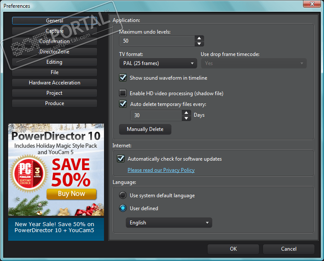Close the Preferences window
This screenshot has width=324, height=261.
coord(312,4)
